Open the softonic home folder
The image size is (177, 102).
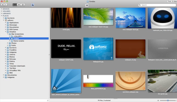coord(10,20)
